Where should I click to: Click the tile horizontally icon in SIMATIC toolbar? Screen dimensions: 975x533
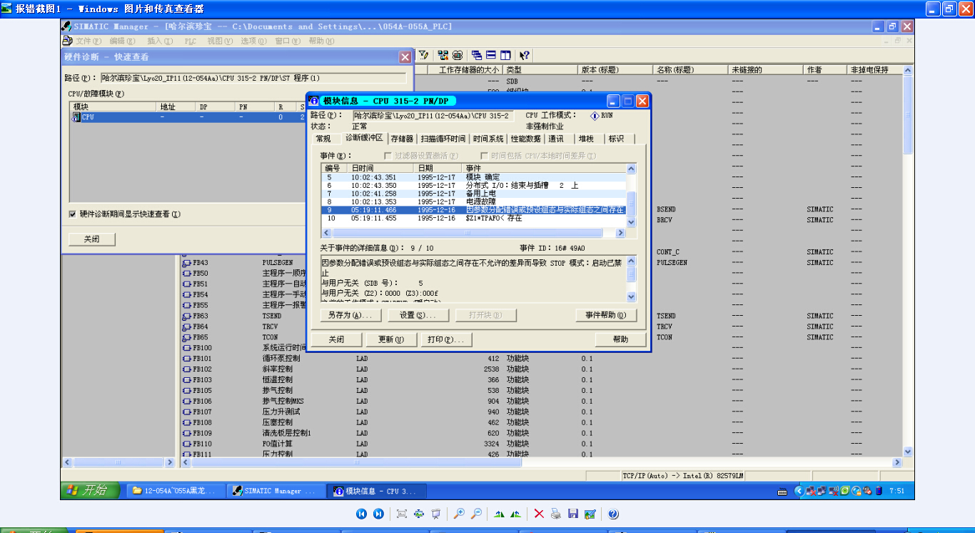(x=491, y=55)
